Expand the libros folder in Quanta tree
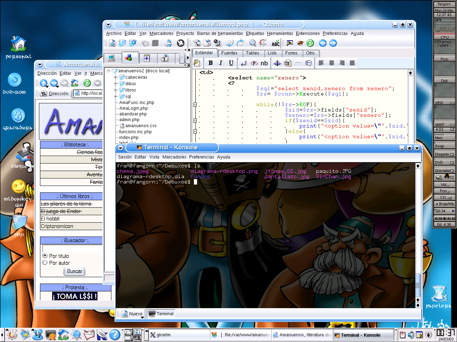Image resolution: width=457 pixels, height=342 pixels. [116, 90]
